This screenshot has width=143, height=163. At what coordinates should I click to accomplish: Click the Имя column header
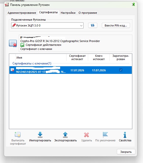pos(41,58)
